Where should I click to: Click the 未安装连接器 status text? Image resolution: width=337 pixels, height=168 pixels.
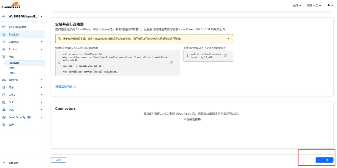point(192,119)
